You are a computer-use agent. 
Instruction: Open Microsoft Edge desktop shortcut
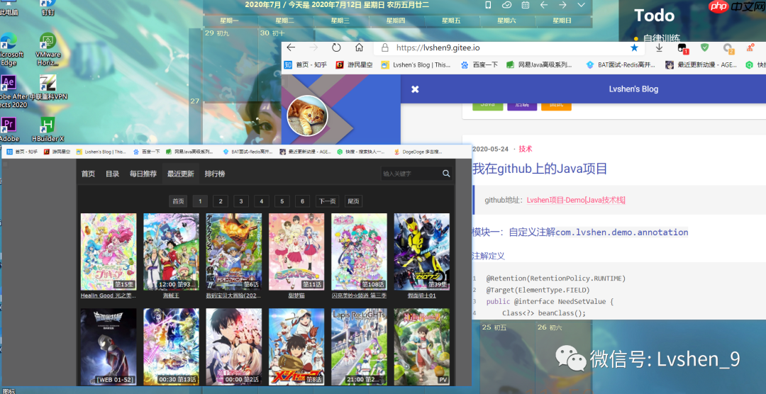[x=10, y=50]
